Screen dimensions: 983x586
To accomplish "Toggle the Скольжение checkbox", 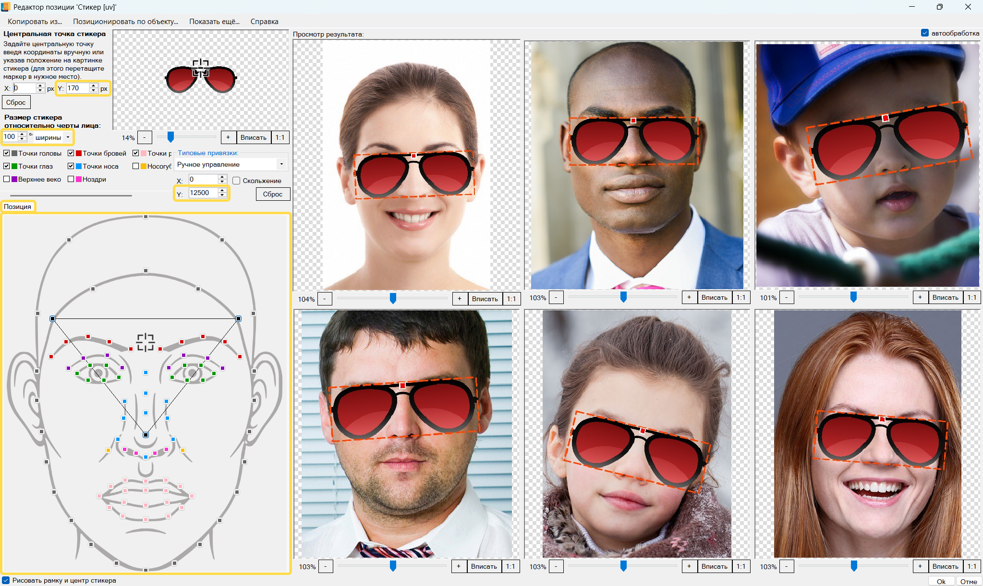I will click(x=236, y=181).
